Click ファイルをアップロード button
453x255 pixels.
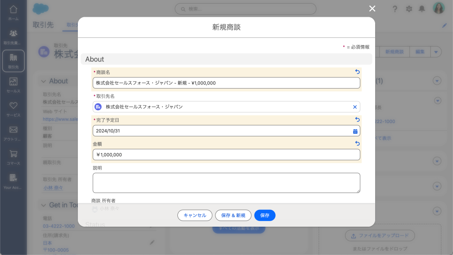pyautogui.click(x=380, y=236)
